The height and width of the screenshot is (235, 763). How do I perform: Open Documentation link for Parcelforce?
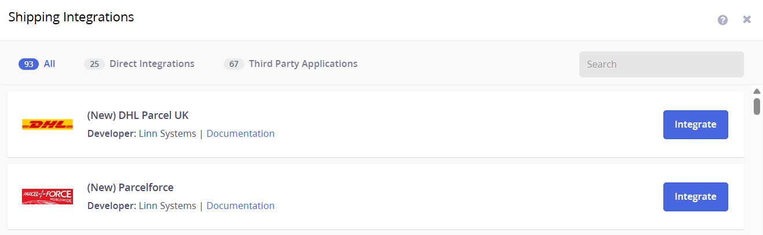coord(240,206)
